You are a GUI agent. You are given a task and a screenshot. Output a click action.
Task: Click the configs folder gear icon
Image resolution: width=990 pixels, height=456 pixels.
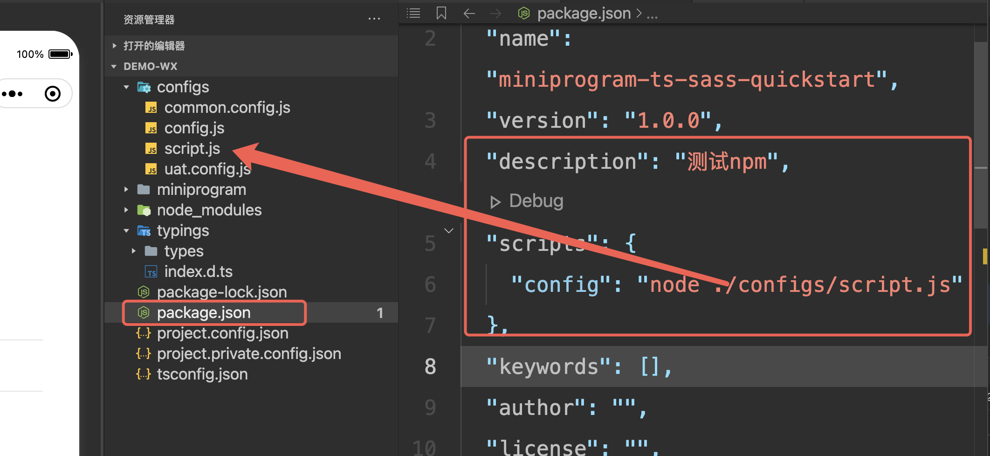coord(144,87)
